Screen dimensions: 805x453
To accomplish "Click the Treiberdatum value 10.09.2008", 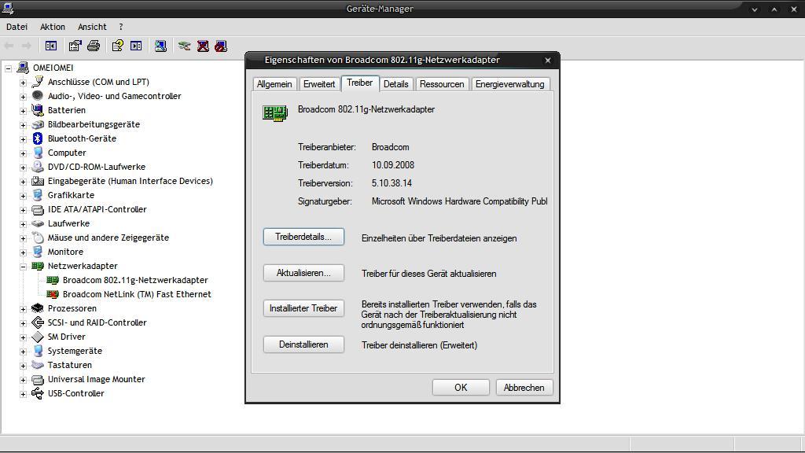I will [393, 165].
